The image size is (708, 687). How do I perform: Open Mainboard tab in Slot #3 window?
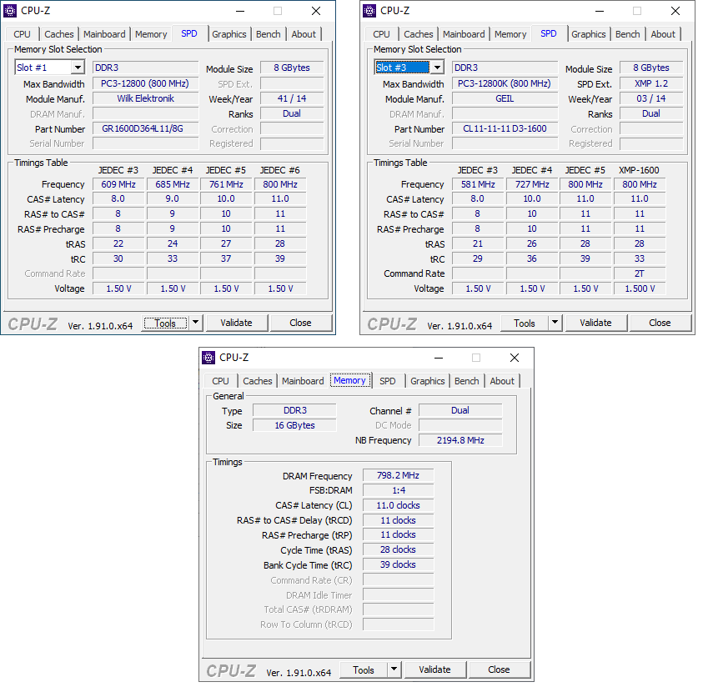tap(464, 34)
